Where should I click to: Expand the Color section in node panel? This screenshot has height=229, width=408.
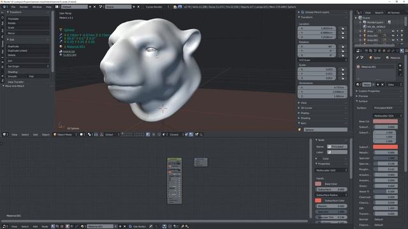pos(316,158)
